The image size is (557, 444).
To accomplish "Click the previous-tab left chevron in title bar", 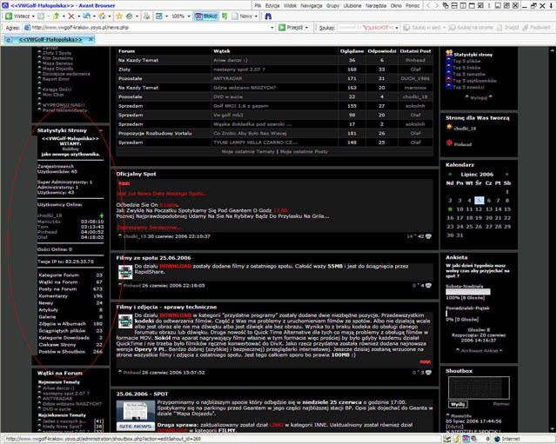I will tap(428, 6).
